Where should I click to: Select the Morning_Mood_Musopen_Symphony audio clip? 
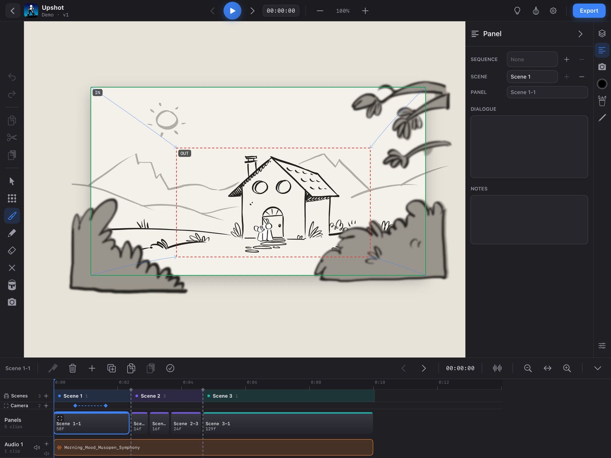(x=214, y=447)
